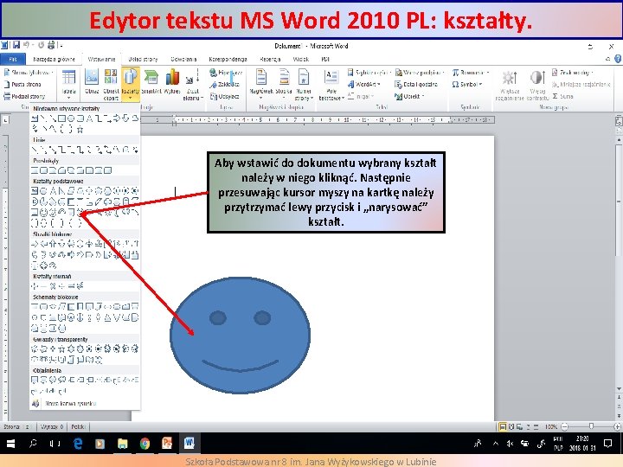
Task: Open the Symbol dropdown
Action: click(x=467, y=84)
